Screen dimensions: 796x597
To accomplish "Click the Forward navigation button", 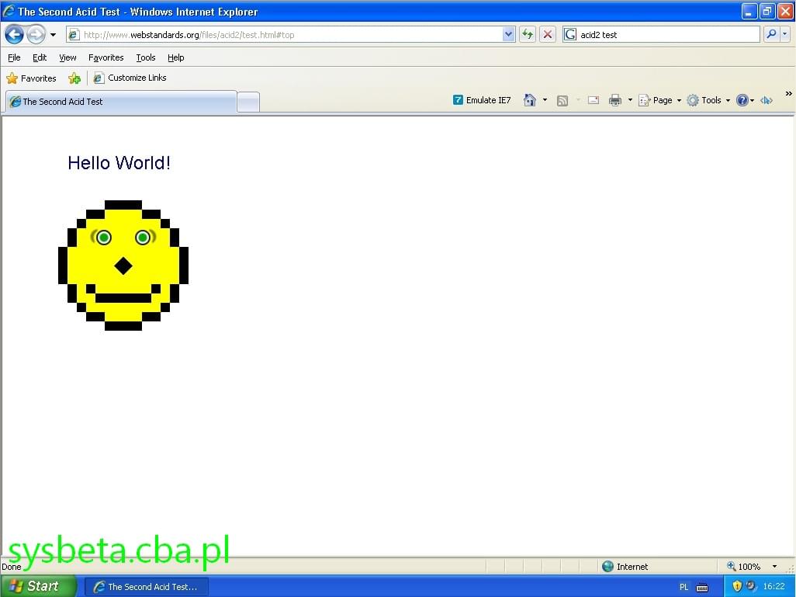I will 36,35.
